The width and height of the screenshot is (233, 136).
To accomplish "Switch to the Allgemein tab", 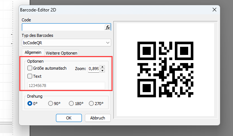I will (33, 52).
